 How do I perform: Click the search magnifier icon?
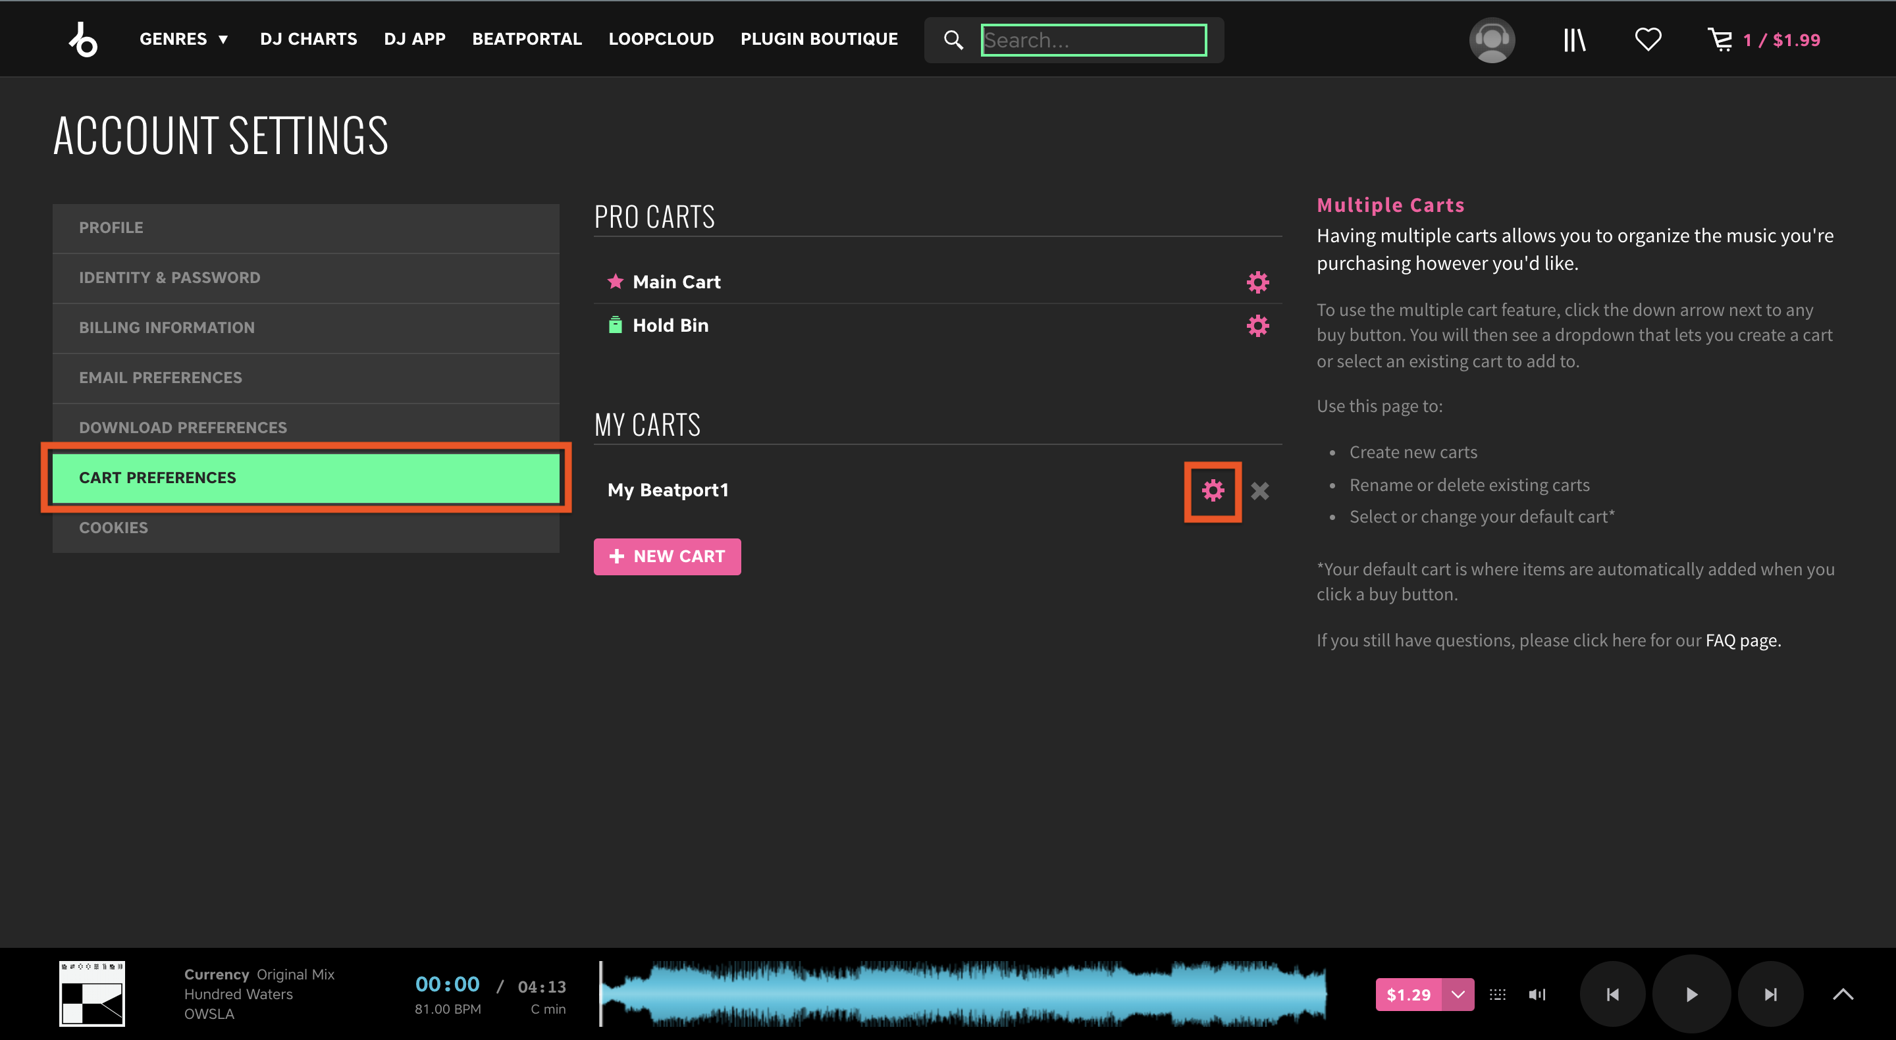[x=953, y=39]
